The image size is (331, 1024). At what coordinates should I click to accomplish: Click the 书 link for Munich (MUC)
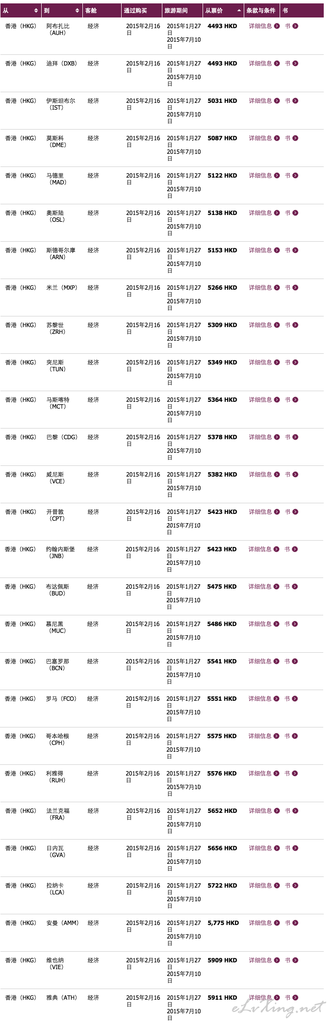click(287, 624)
